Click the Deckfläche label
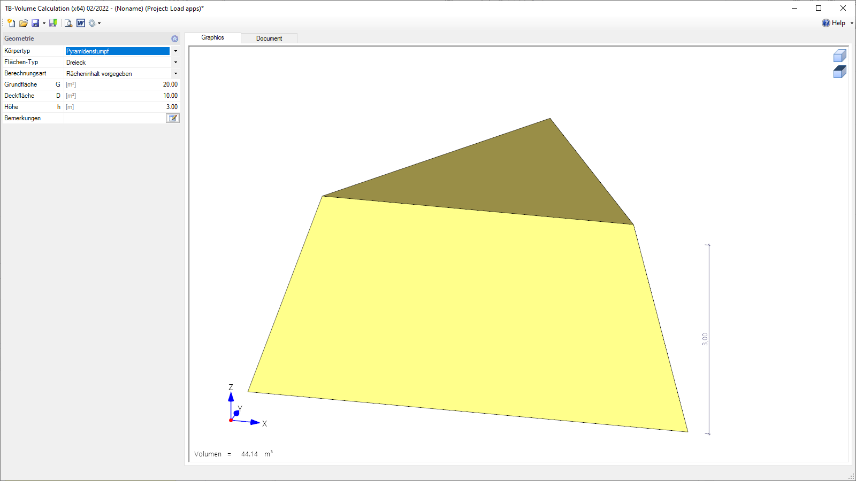The height and width of the screenshot is (481, 856). tap(19, 96)
